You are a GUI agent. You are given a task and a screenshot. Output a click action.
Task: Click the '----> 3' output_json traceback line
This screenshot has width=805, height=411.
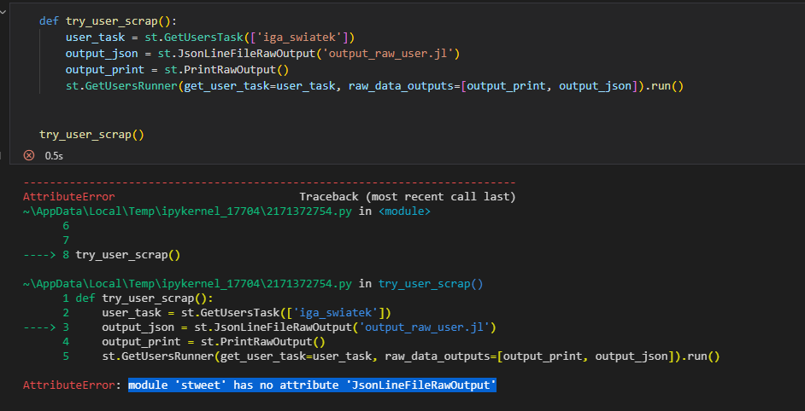pyautogui.click(x=259, y=327)
